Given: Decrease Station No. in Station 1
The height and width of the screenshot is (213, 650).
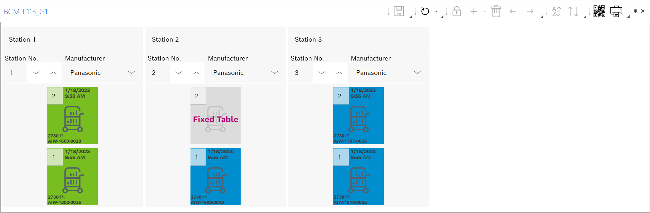Looking at the screenshot, I should (36, 73).
